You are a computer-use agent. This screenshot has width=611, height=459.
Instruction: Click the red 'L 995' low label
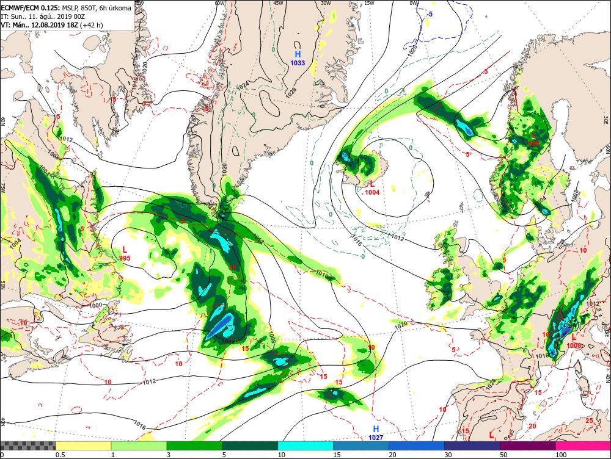125,253
